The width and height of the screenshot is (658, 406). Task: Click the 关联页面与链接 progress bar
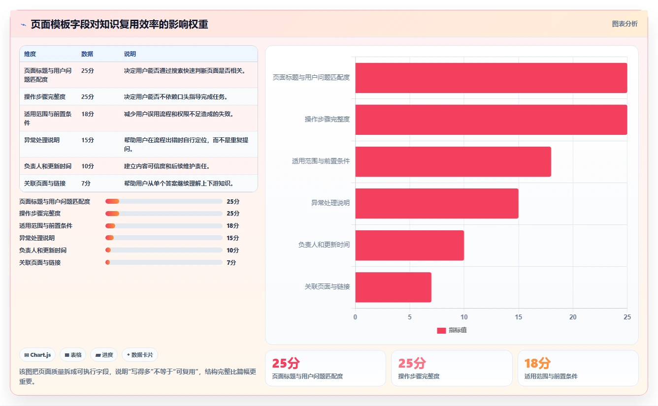point(164,262)
